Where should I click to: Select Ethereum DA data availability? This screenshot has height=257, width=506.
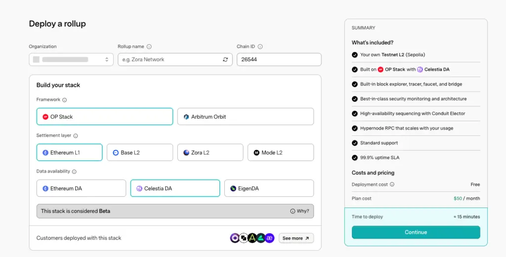point(81,188)
